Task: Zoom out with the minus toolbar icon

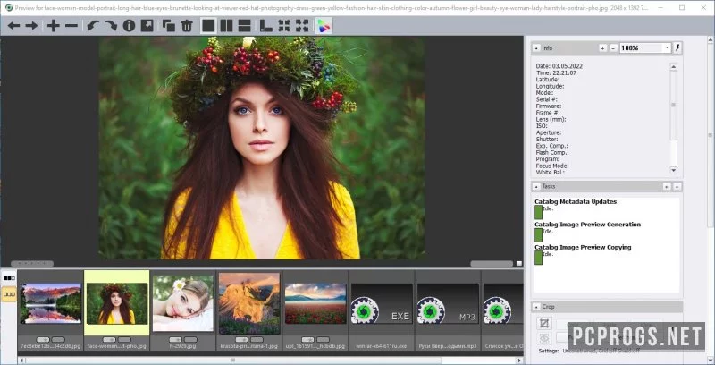Action: point(71,26)
